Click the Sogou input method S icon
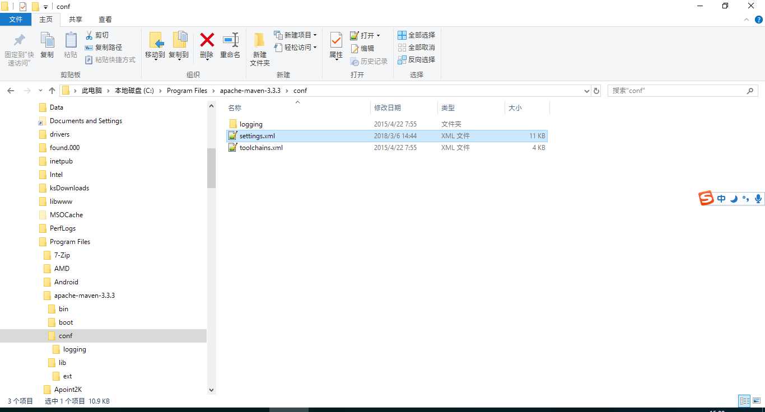 (706, 198)
